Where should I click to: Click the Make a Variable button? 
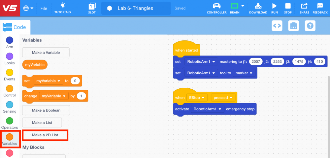(46, 52)
